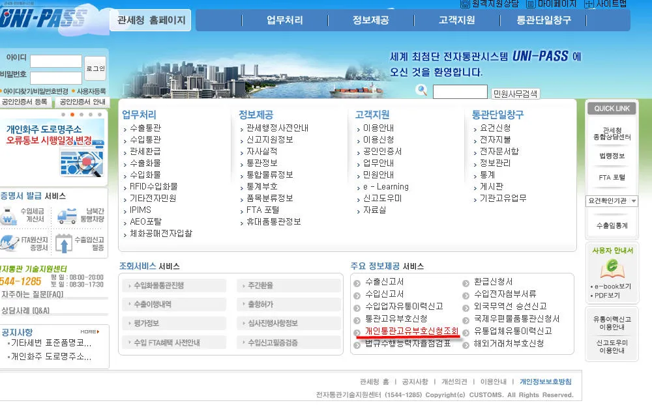The height and width of the screenshot is (418, 652).
Task: Open 수입세금 계산서 certificate icon
Action: [x=8, y=217]
